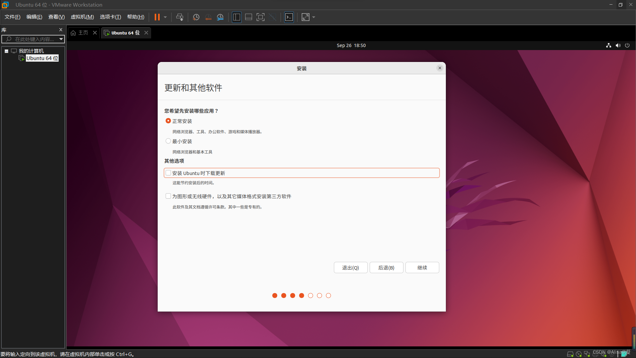Viewport: 636px width, 358px height.
Task: Click the 后退 button
Action: (x=386, y=268)
